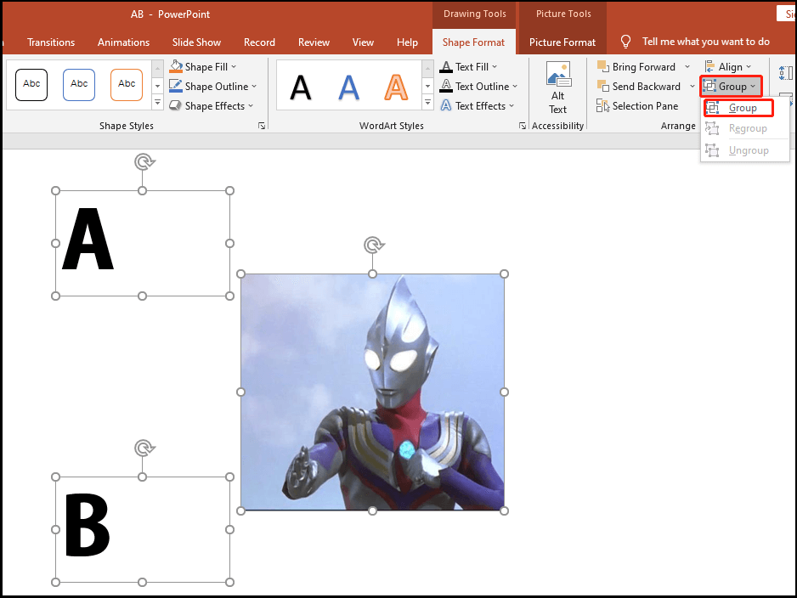Open the Animations ribbon tab

123,42
